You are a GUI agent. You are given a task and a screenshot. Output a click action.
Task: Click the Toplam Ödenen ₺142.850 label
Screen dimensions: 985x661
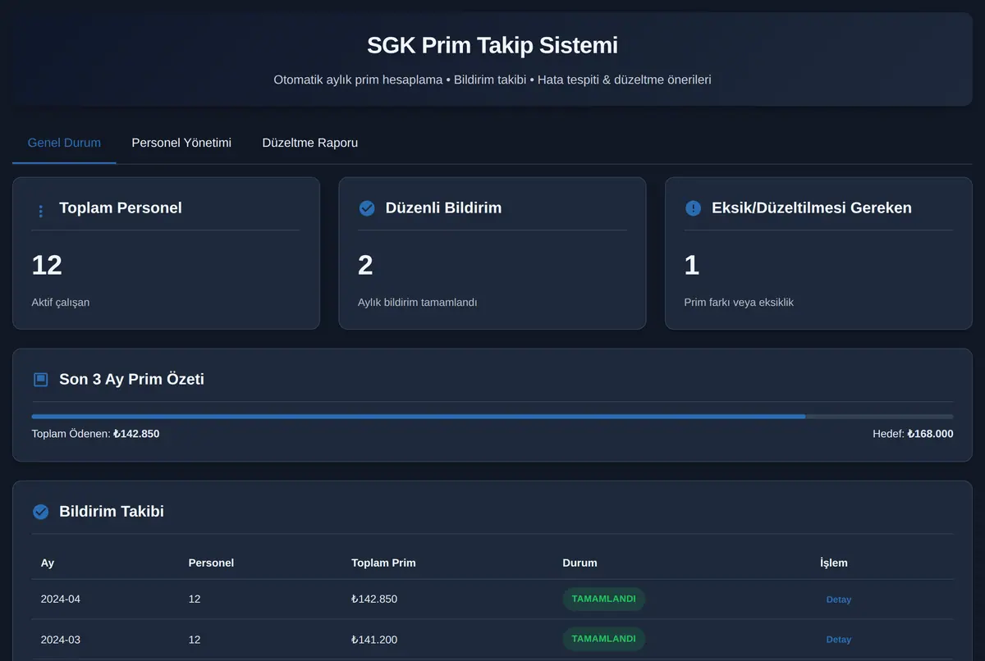(95, 434)
